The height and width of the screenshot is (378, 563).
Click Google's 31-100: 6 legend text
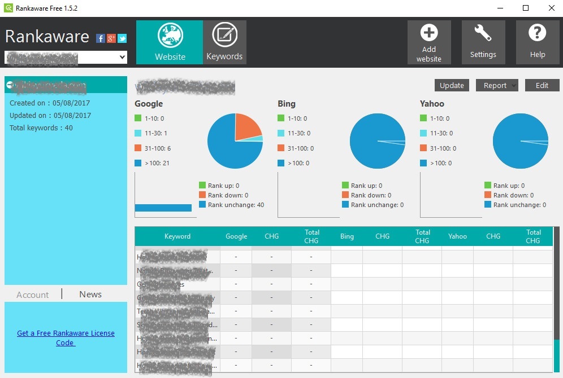tap(158, 148)
